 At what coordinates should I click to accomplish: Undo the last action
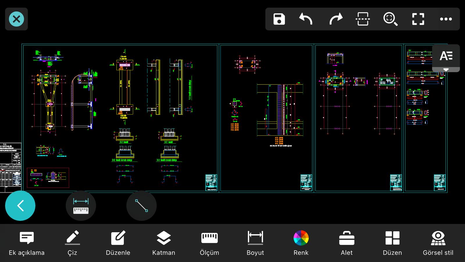click(x=306, y=19)
